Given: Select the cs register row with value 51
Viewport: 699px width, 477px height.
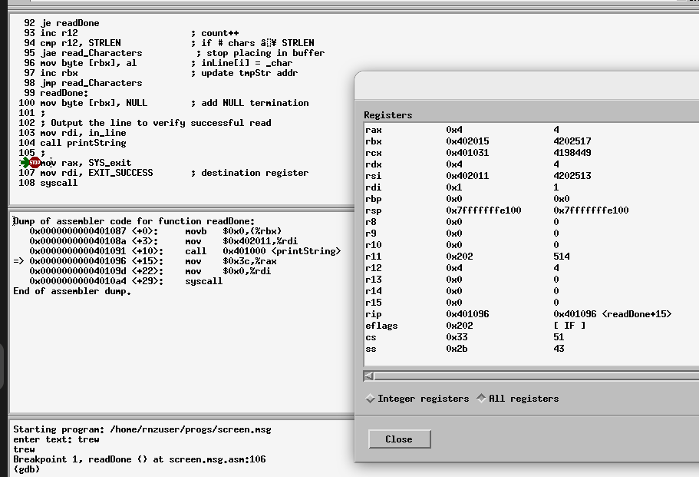Looking at the screenshot, I should click(x=532, y=338).
